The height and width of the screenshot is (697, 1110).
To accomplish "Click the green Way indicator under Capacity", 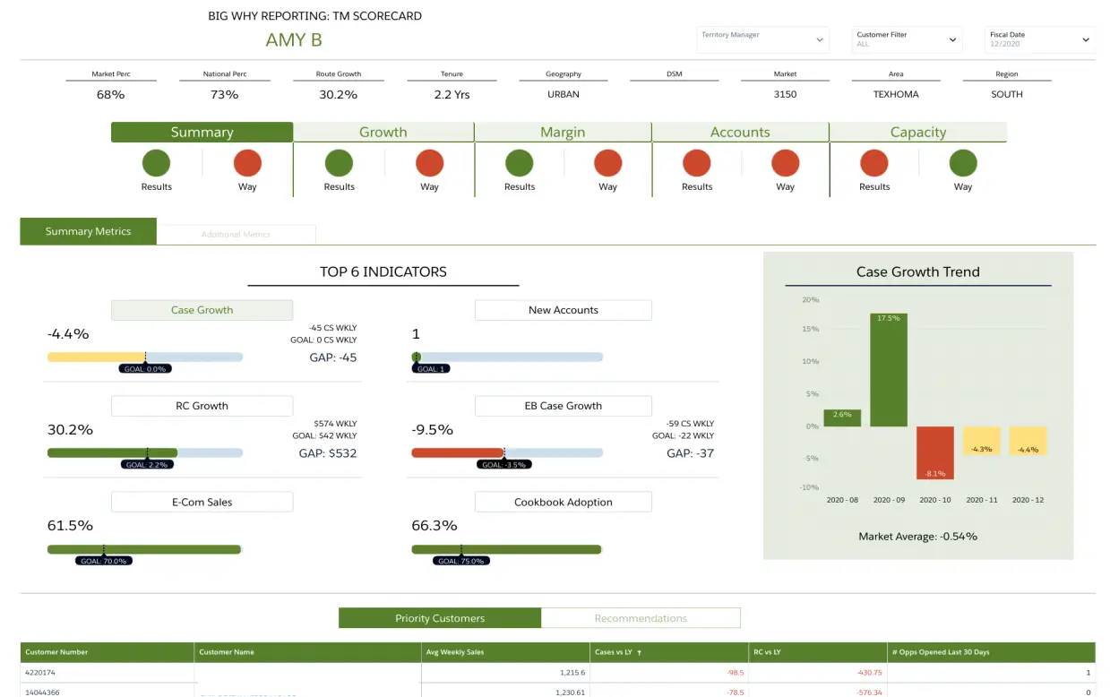I will click(962, 166).
